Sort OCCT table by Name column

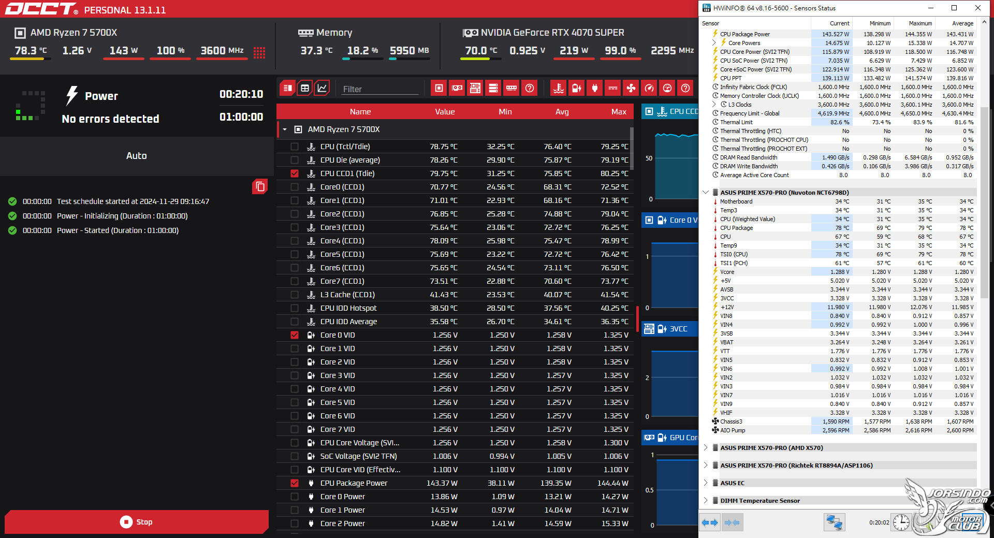pyautogui.click(x=360, y=112)
